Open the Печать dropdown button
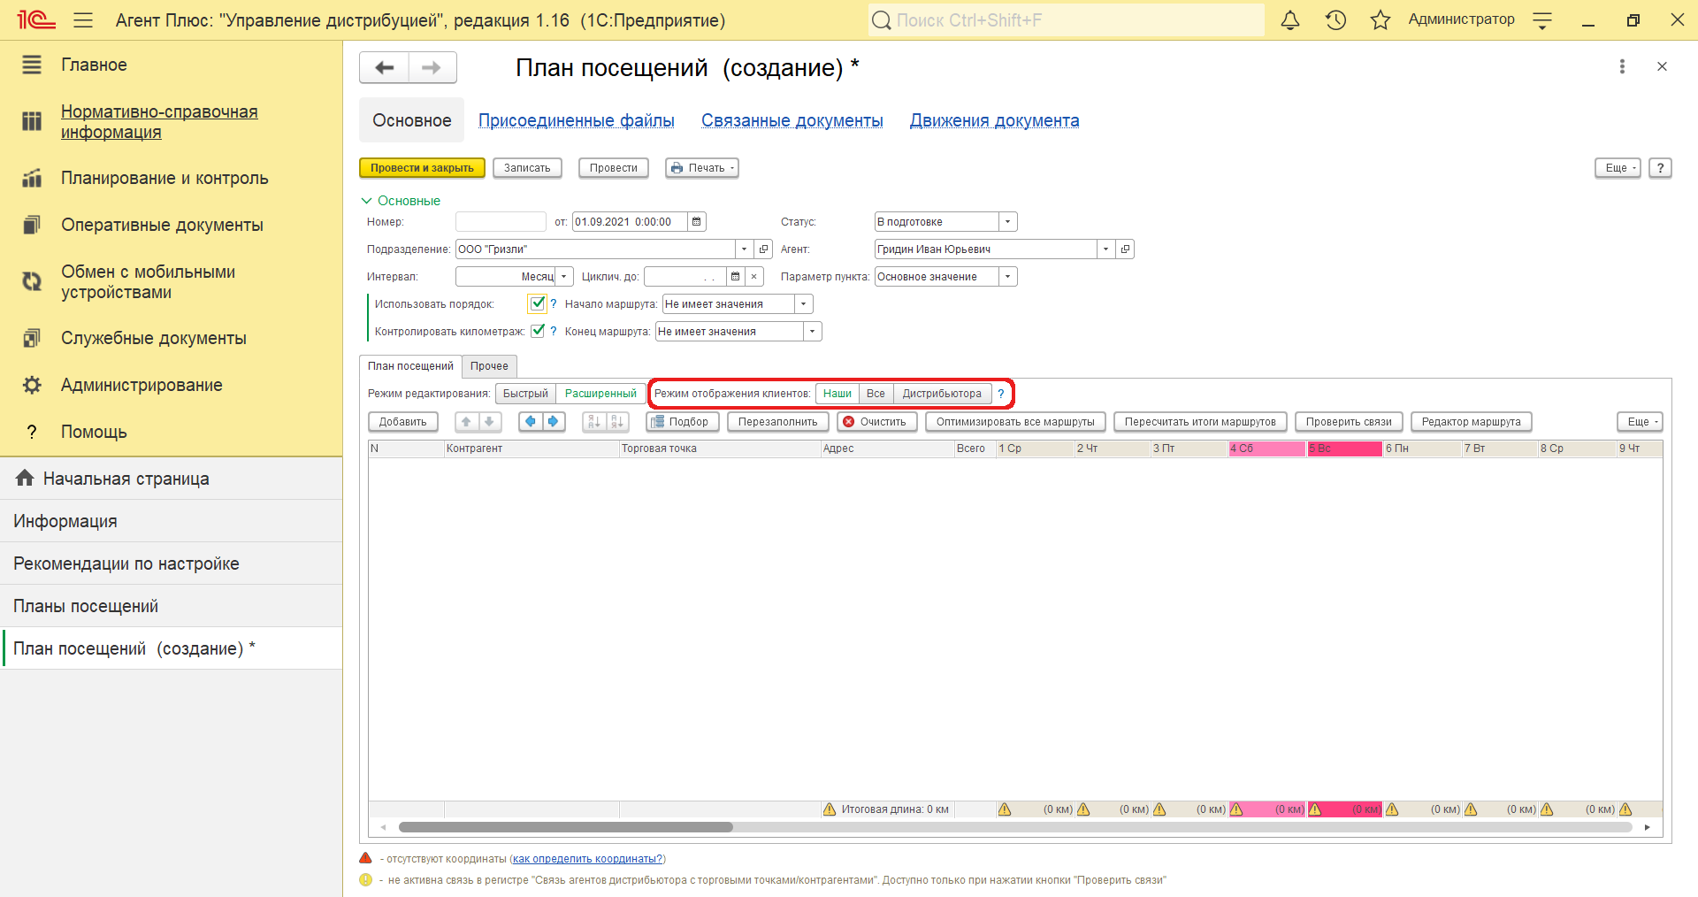Viewport: 1698px width, 897px height. 702,168
